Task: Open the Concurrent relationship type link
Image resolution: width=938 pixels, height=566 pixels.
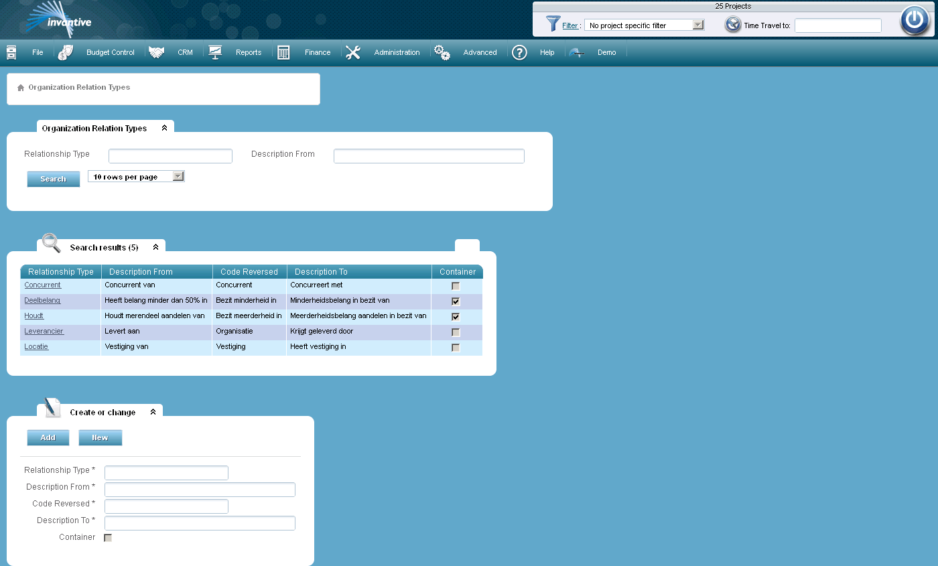Action: 43,285
